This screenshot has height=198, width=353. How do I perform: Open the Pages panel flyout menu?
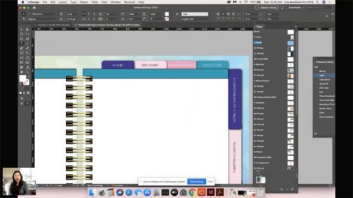click(x=296, y=26)
